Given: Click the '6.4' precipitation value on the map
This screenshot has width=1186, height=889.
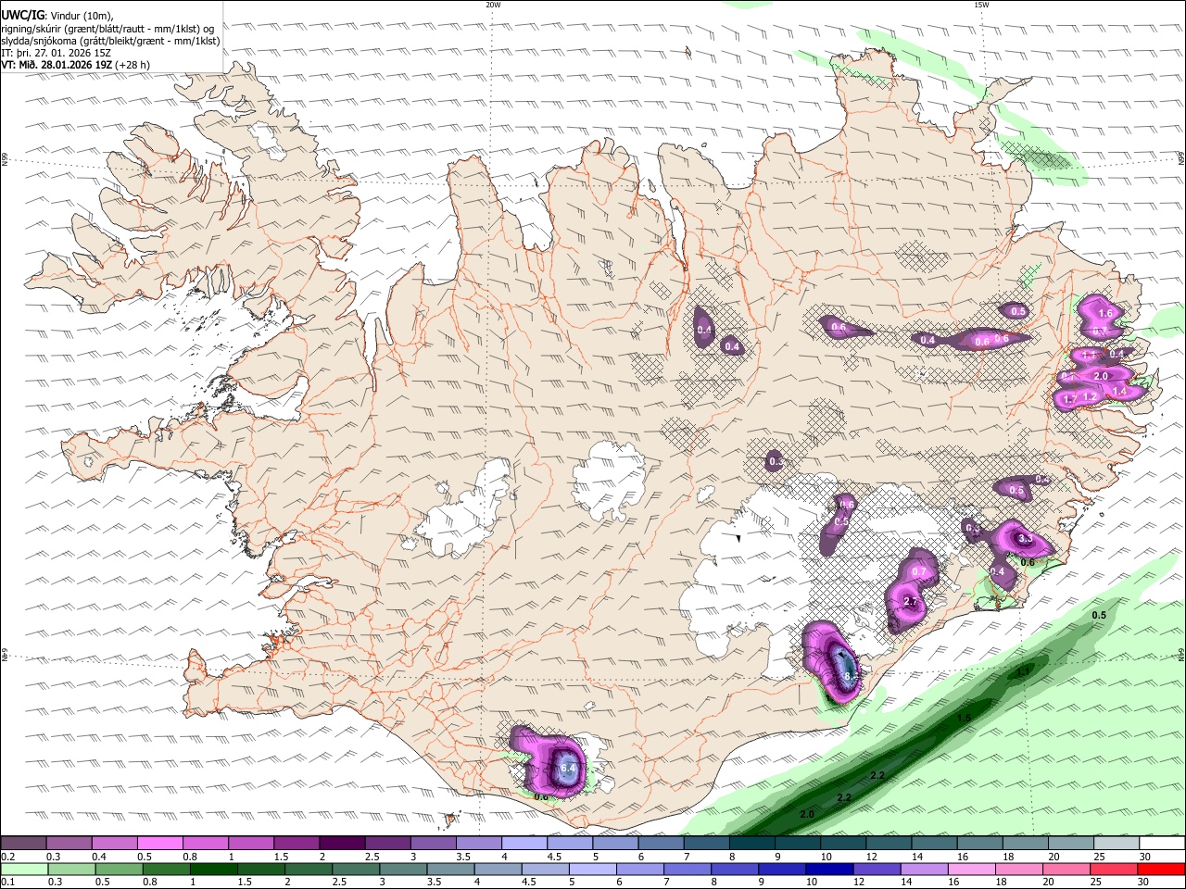Looking at the screenshot, I should point(568,769).
